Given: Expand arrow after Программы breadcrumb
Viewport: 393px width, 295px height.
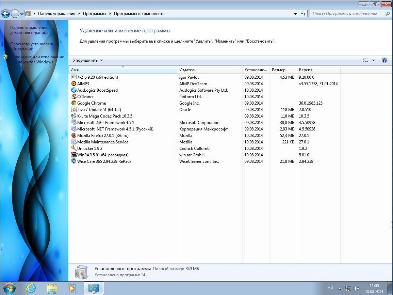Looking at the screenshot, I should pos(110,14).
